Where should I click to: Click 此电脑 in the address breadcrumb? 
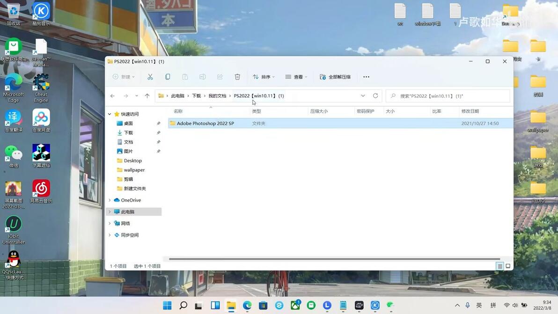click(x=177, y=95)
